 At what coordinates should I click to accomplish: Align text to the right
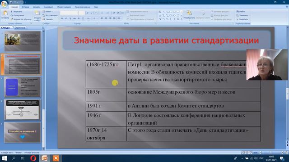(x=110, y=18)
